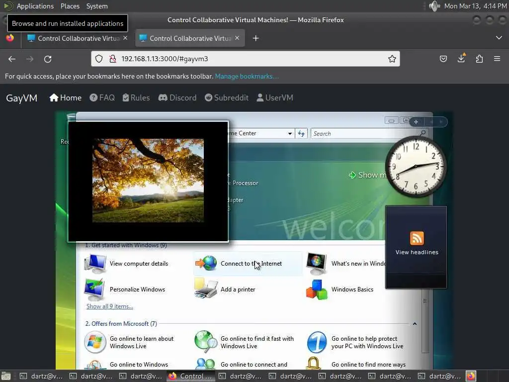The height and width of the screenshot is (382, 509).
Task: Open the Places menu
Action: (x=70, y=6)
